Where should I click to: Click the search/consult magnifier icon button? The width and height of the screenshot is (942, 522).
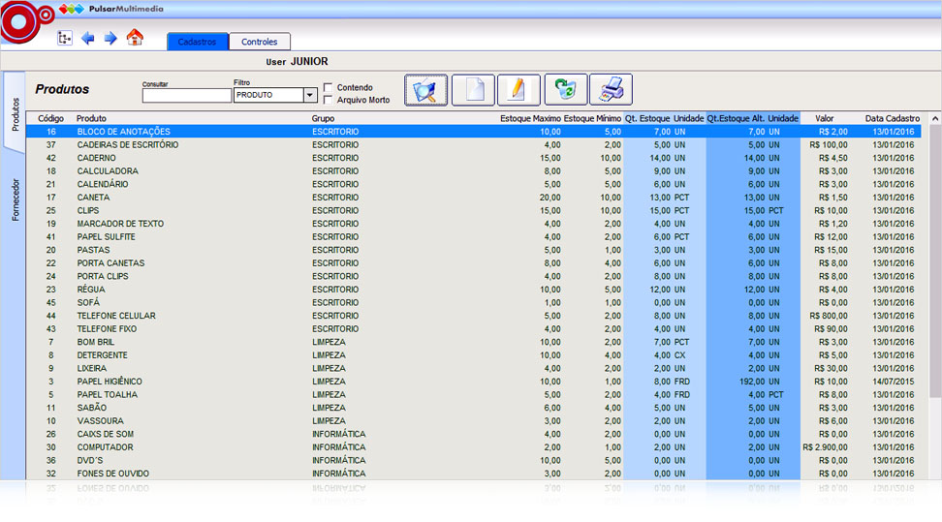(426, 90)
